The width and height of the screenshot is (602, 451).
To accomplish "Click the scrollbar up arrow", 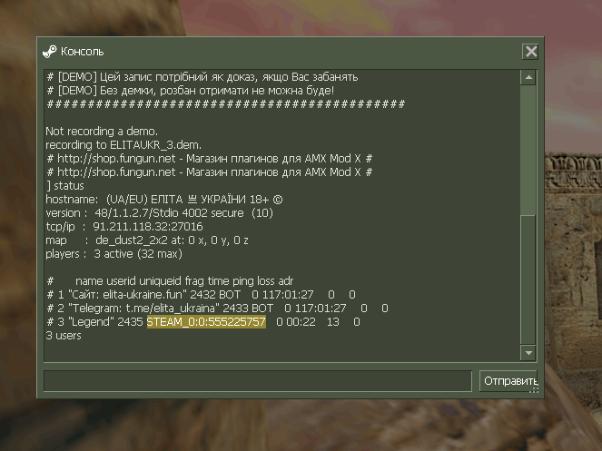I will [528, 77].
